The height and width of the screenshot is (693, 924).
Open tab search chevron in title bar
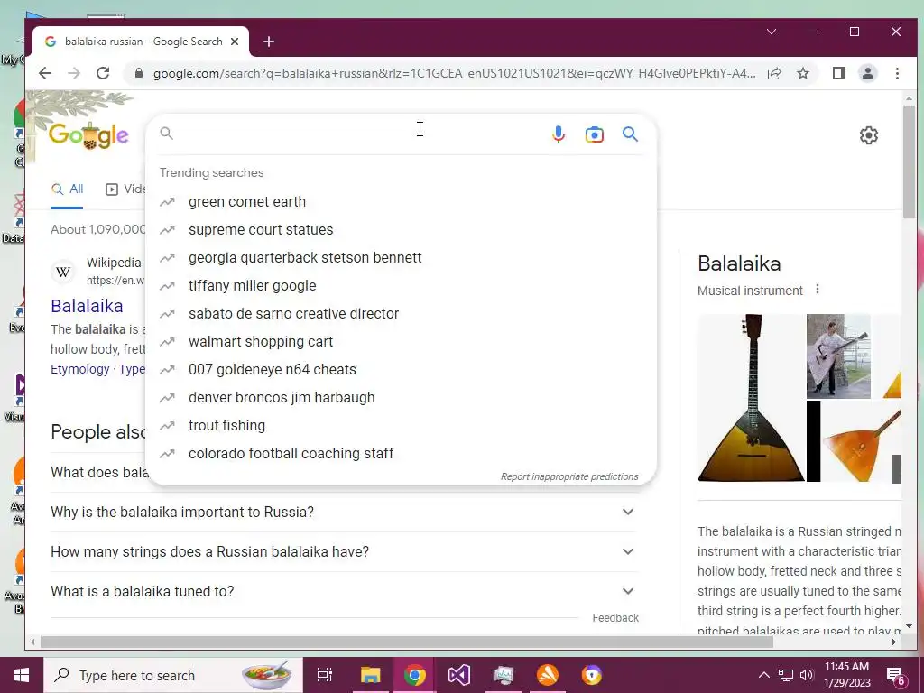[x=772, y=32]
